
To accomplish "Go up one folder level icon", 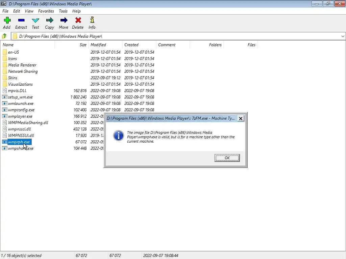I will 4,36.
